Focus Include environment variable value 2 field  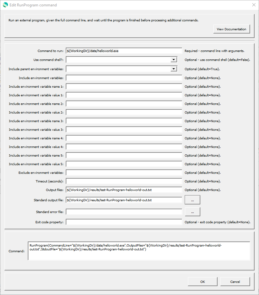(124, 112)
